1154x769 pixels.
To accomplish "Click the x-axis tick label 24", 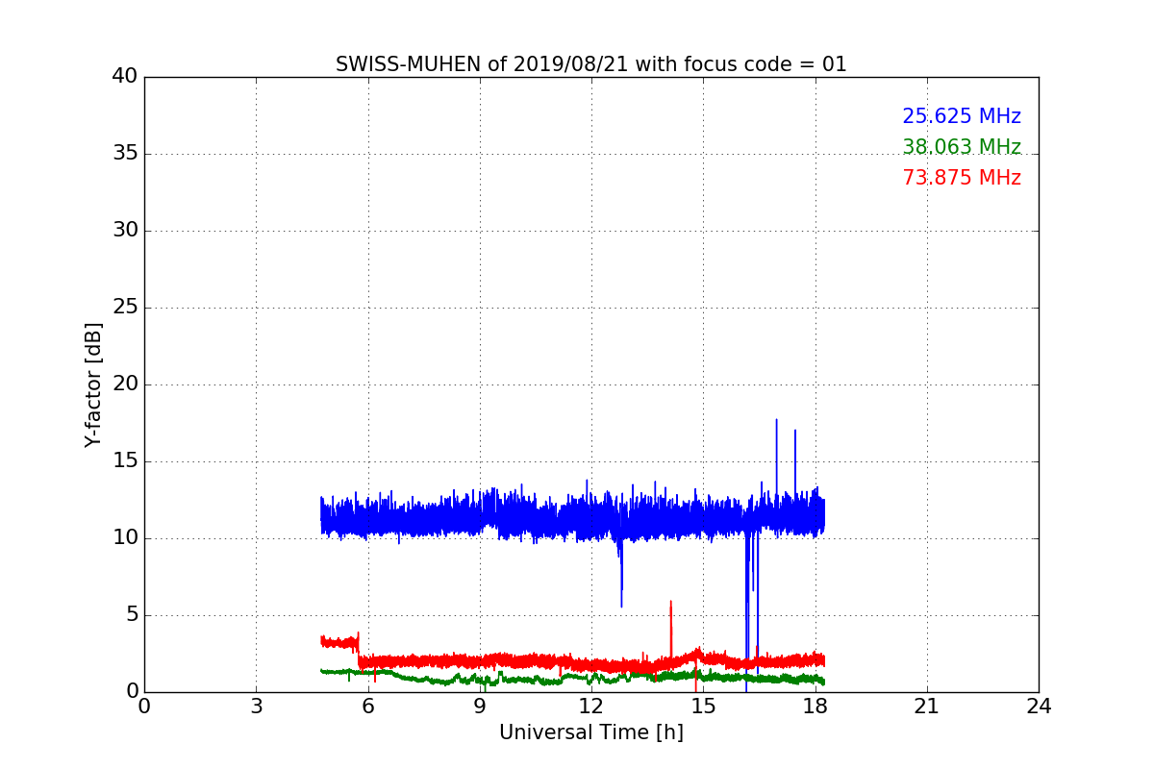I will coord(1039,707).
